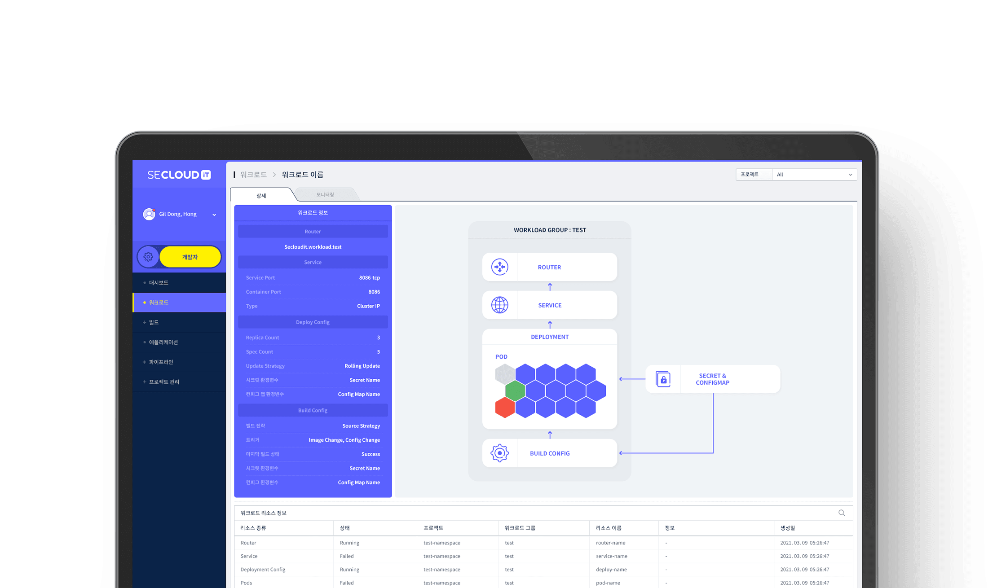Click the search magnifier in resource table
Image resolution: width=997 pixels, height=588 pixels.
(x=842, y=513)
